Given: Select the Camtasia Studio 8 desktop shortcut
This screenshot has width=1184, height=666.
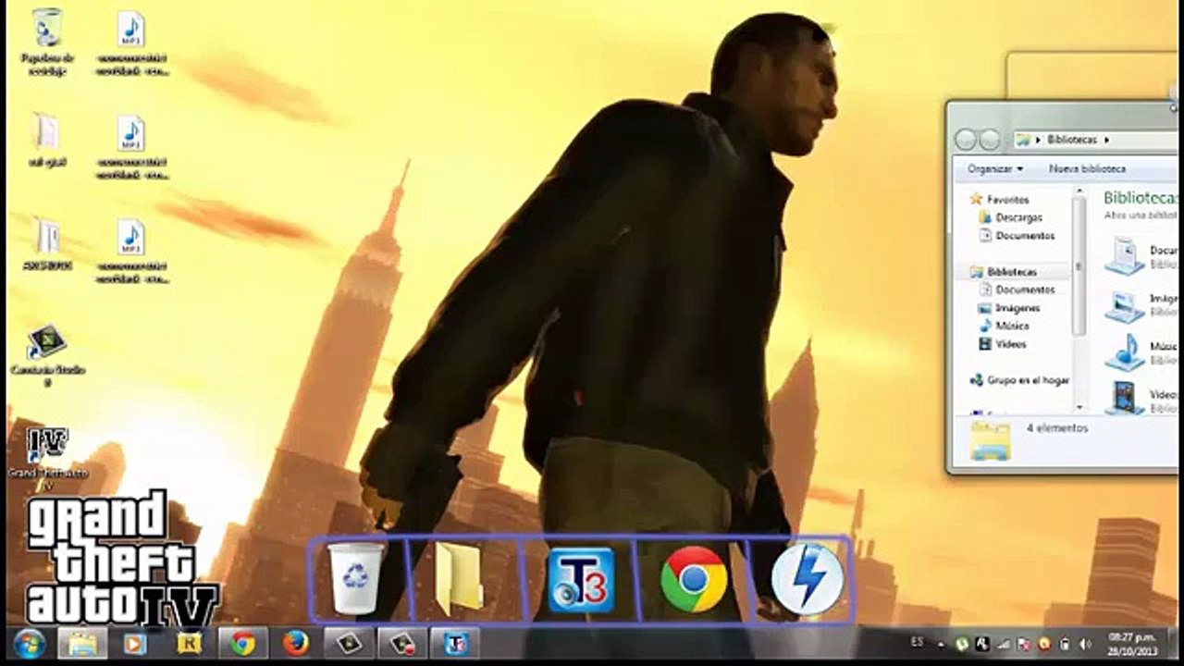Looking at the screenshot, I should click(x=47, y=356).
